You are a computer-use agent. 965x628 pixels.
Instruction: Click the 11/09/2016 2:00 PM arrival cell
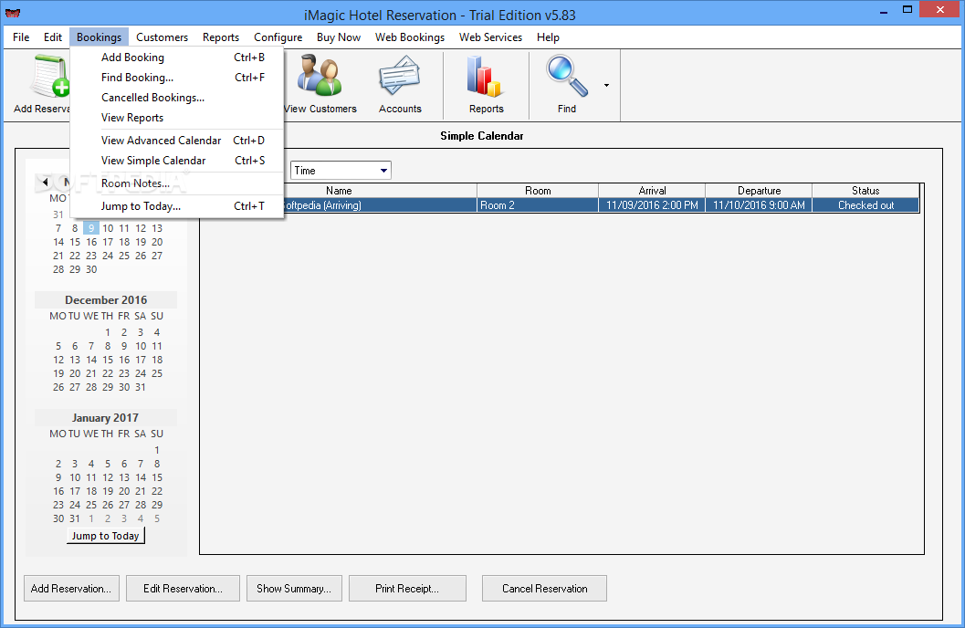click(x=653, y=205)
